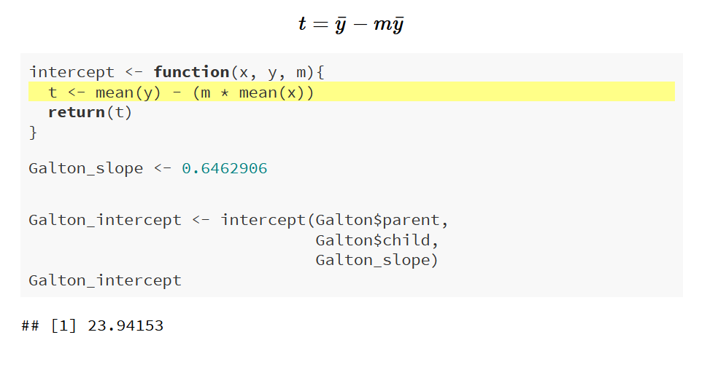
Task: Click the output value 23.94153
Action: point(126,325)
